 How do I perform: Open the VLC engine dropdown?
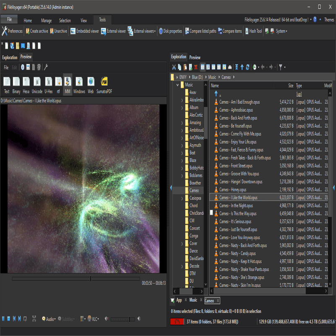(x=94, y=319)
